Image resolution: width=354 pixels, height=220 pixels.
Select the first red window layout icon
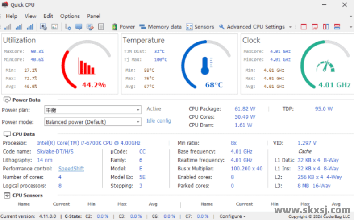click(x=304, y=27)
